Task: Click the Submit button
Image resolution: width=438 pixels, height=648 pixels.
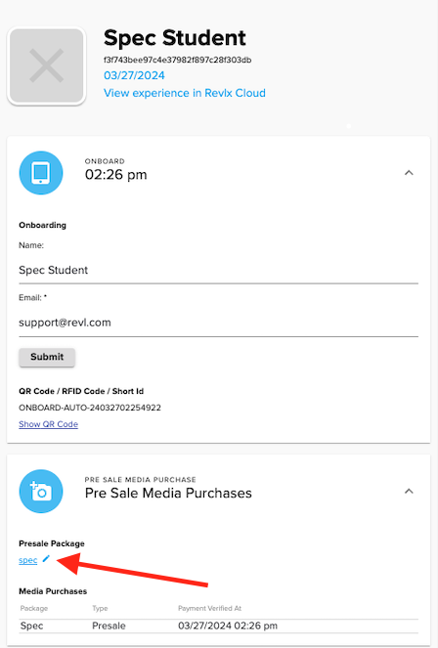Action: (47, 357)
